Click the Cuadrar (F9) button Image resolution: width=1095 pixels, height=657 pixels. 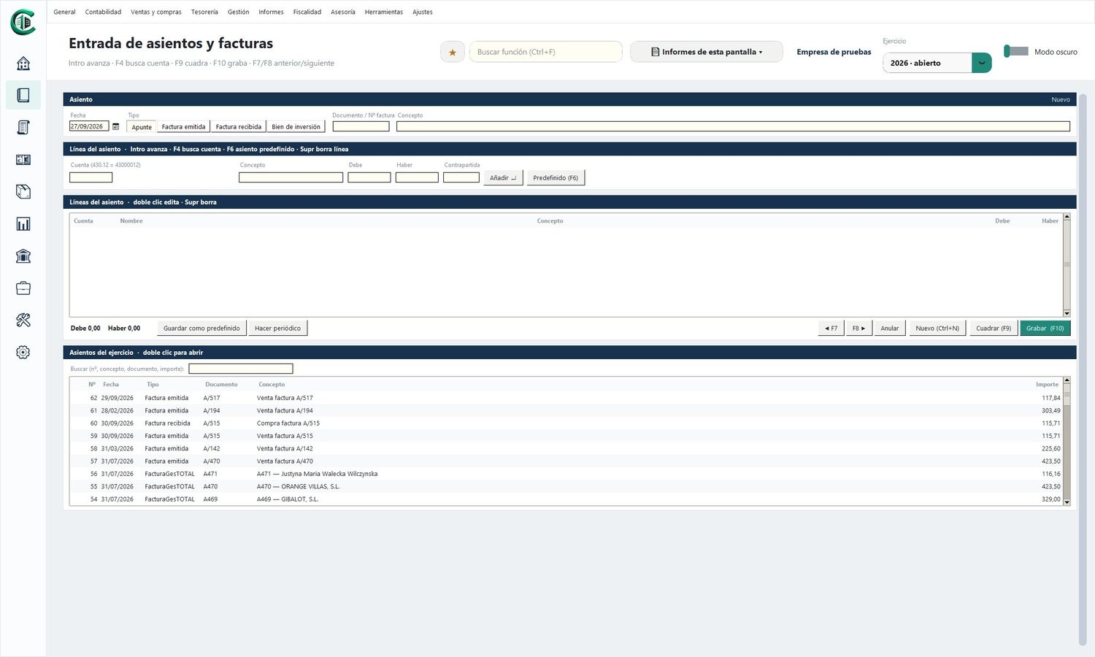click(x=994, y=328)
